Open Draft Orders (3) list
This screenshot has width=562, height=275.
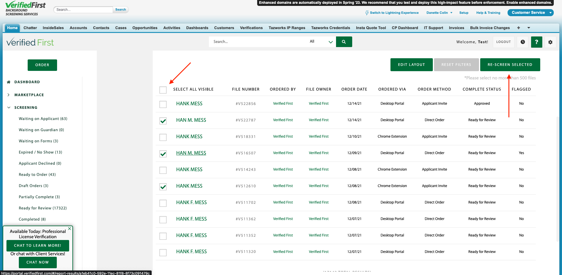pyautogui.click(x=34, y=186)
